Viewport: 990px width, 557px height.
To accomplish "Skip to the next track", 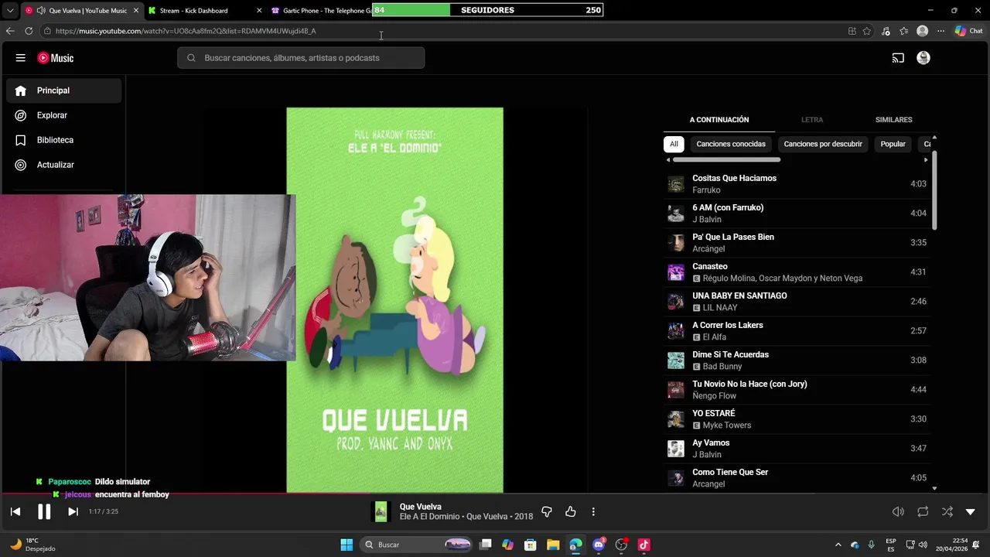I will point(73,511).
